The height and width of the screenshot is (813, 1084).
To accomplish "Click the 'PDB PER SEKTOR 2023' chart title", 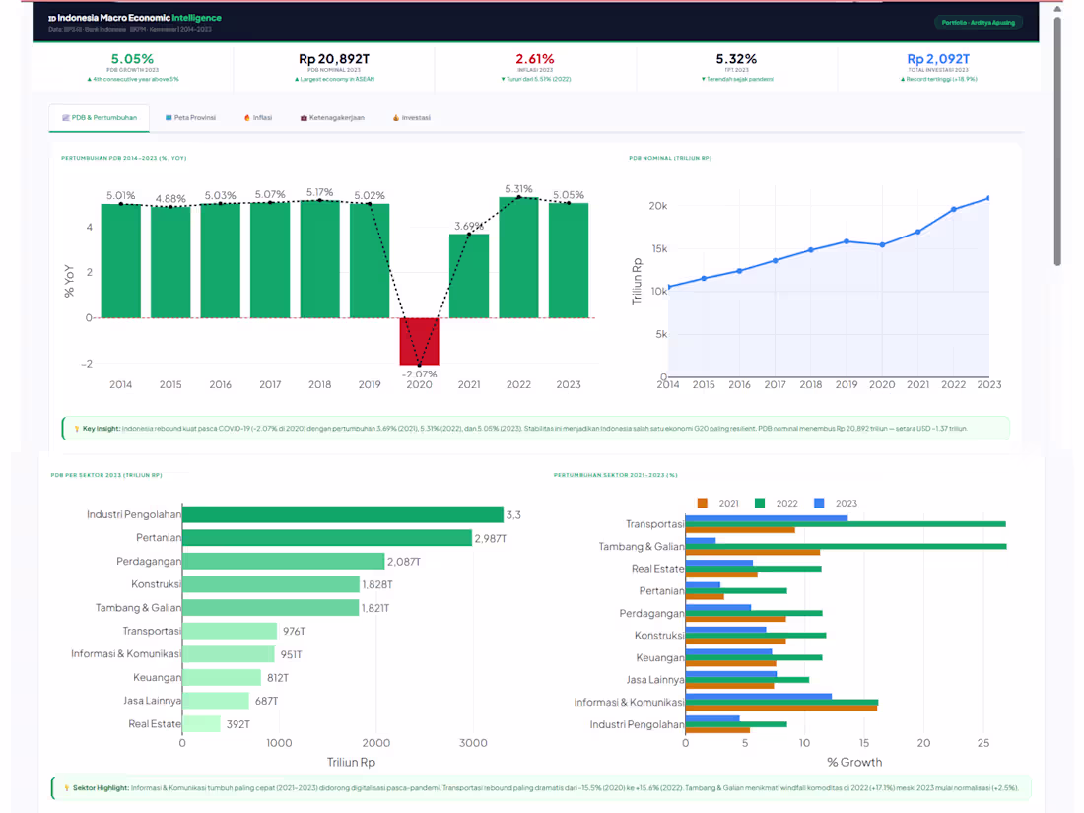I will coord(106,475).
